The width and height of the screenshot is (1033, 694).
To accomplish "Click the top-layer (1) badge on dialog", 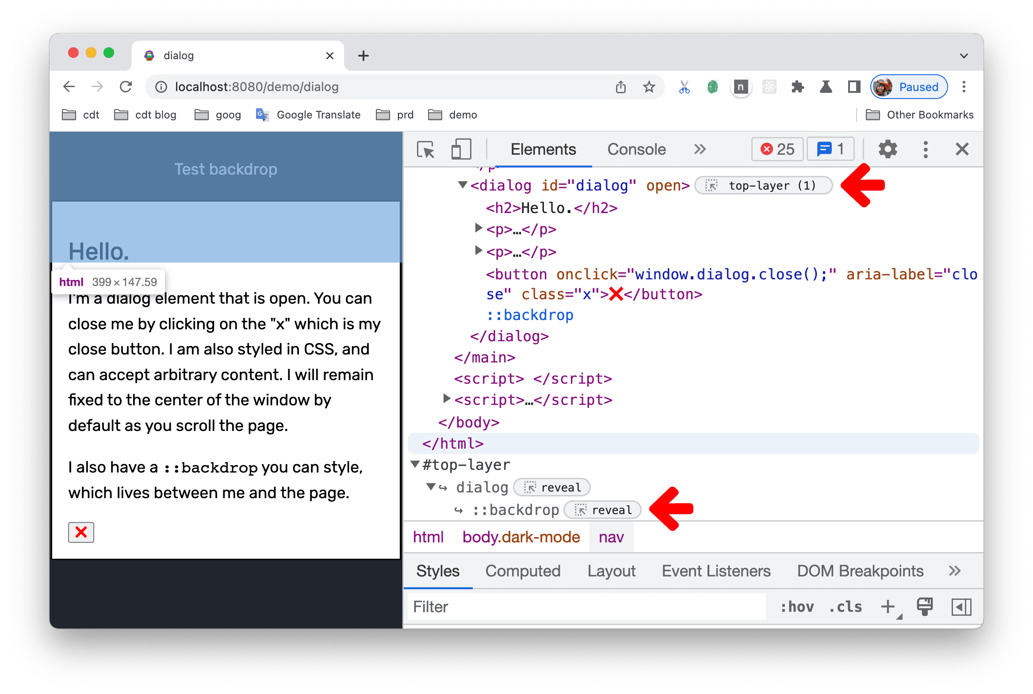I will coord(764,186).
